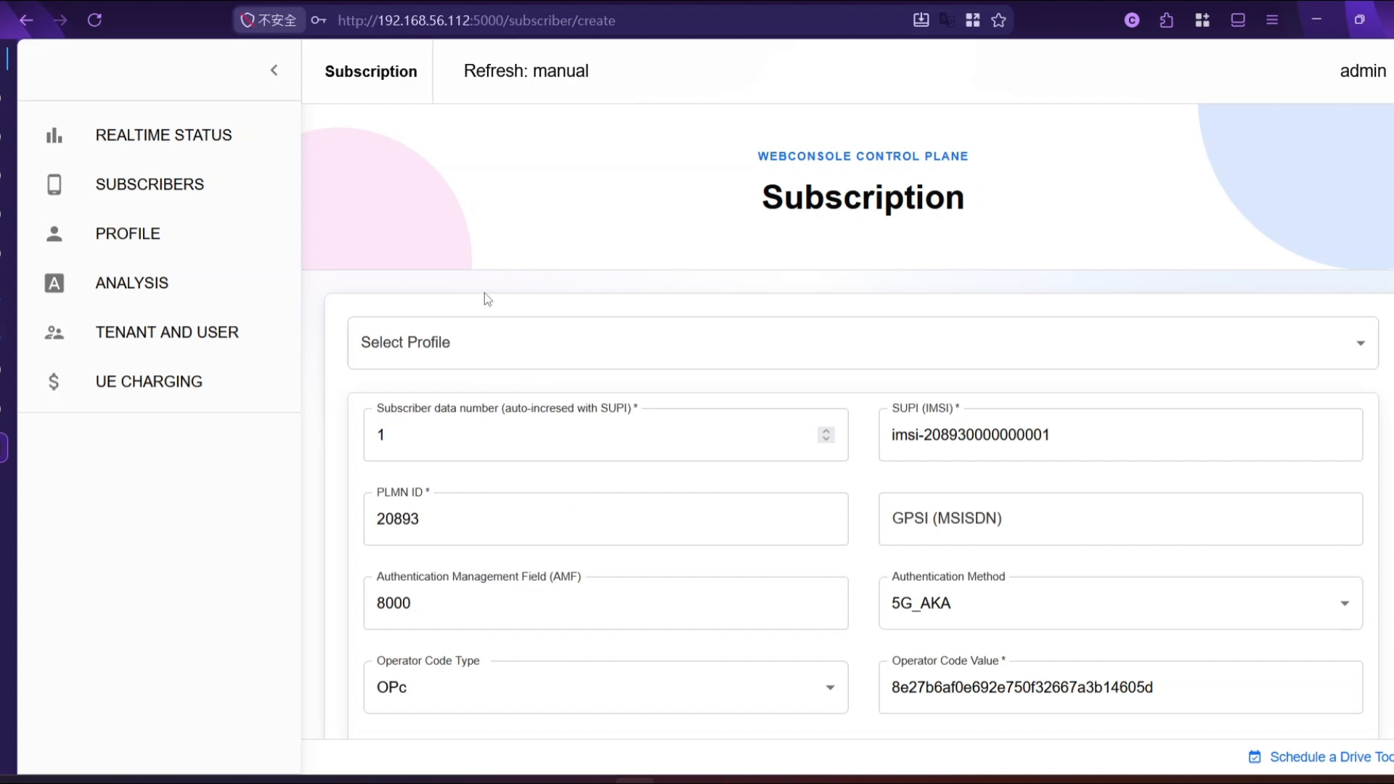Click the admin user label

click(x=1363, y=71)
